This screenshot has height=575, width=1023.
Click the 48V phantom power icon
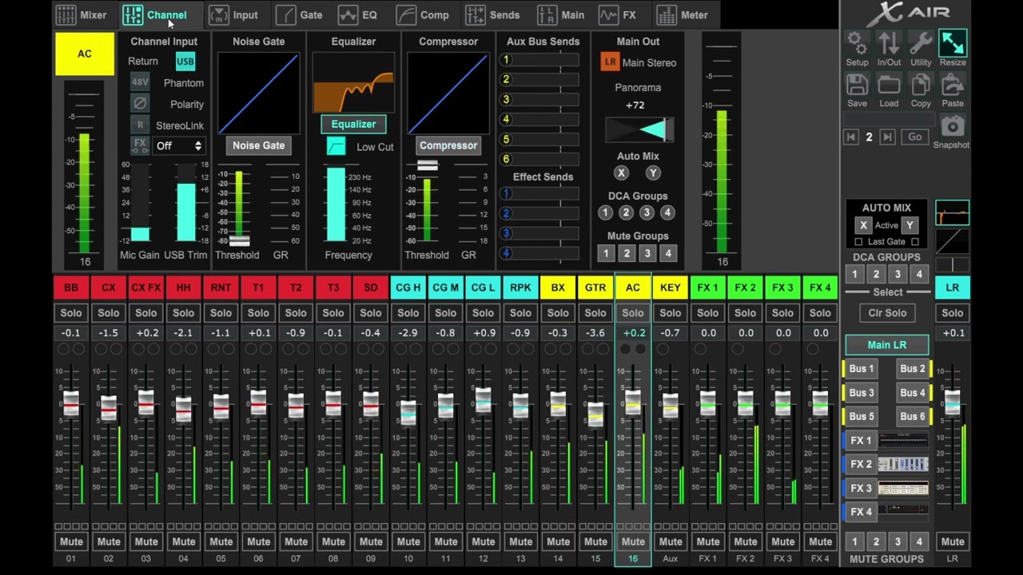pos(140,82)
